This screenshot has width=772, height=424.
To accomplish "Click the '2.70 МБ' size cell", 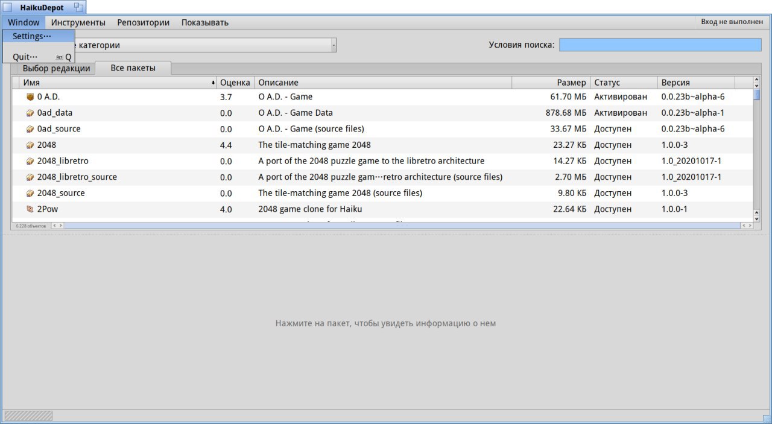I will click(571, 177).
